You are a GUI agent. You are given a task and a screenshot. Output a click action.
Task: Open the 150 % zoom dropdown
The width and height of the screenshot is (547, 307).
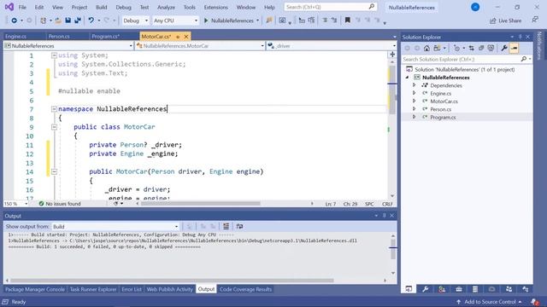click(x=15, y=204)
